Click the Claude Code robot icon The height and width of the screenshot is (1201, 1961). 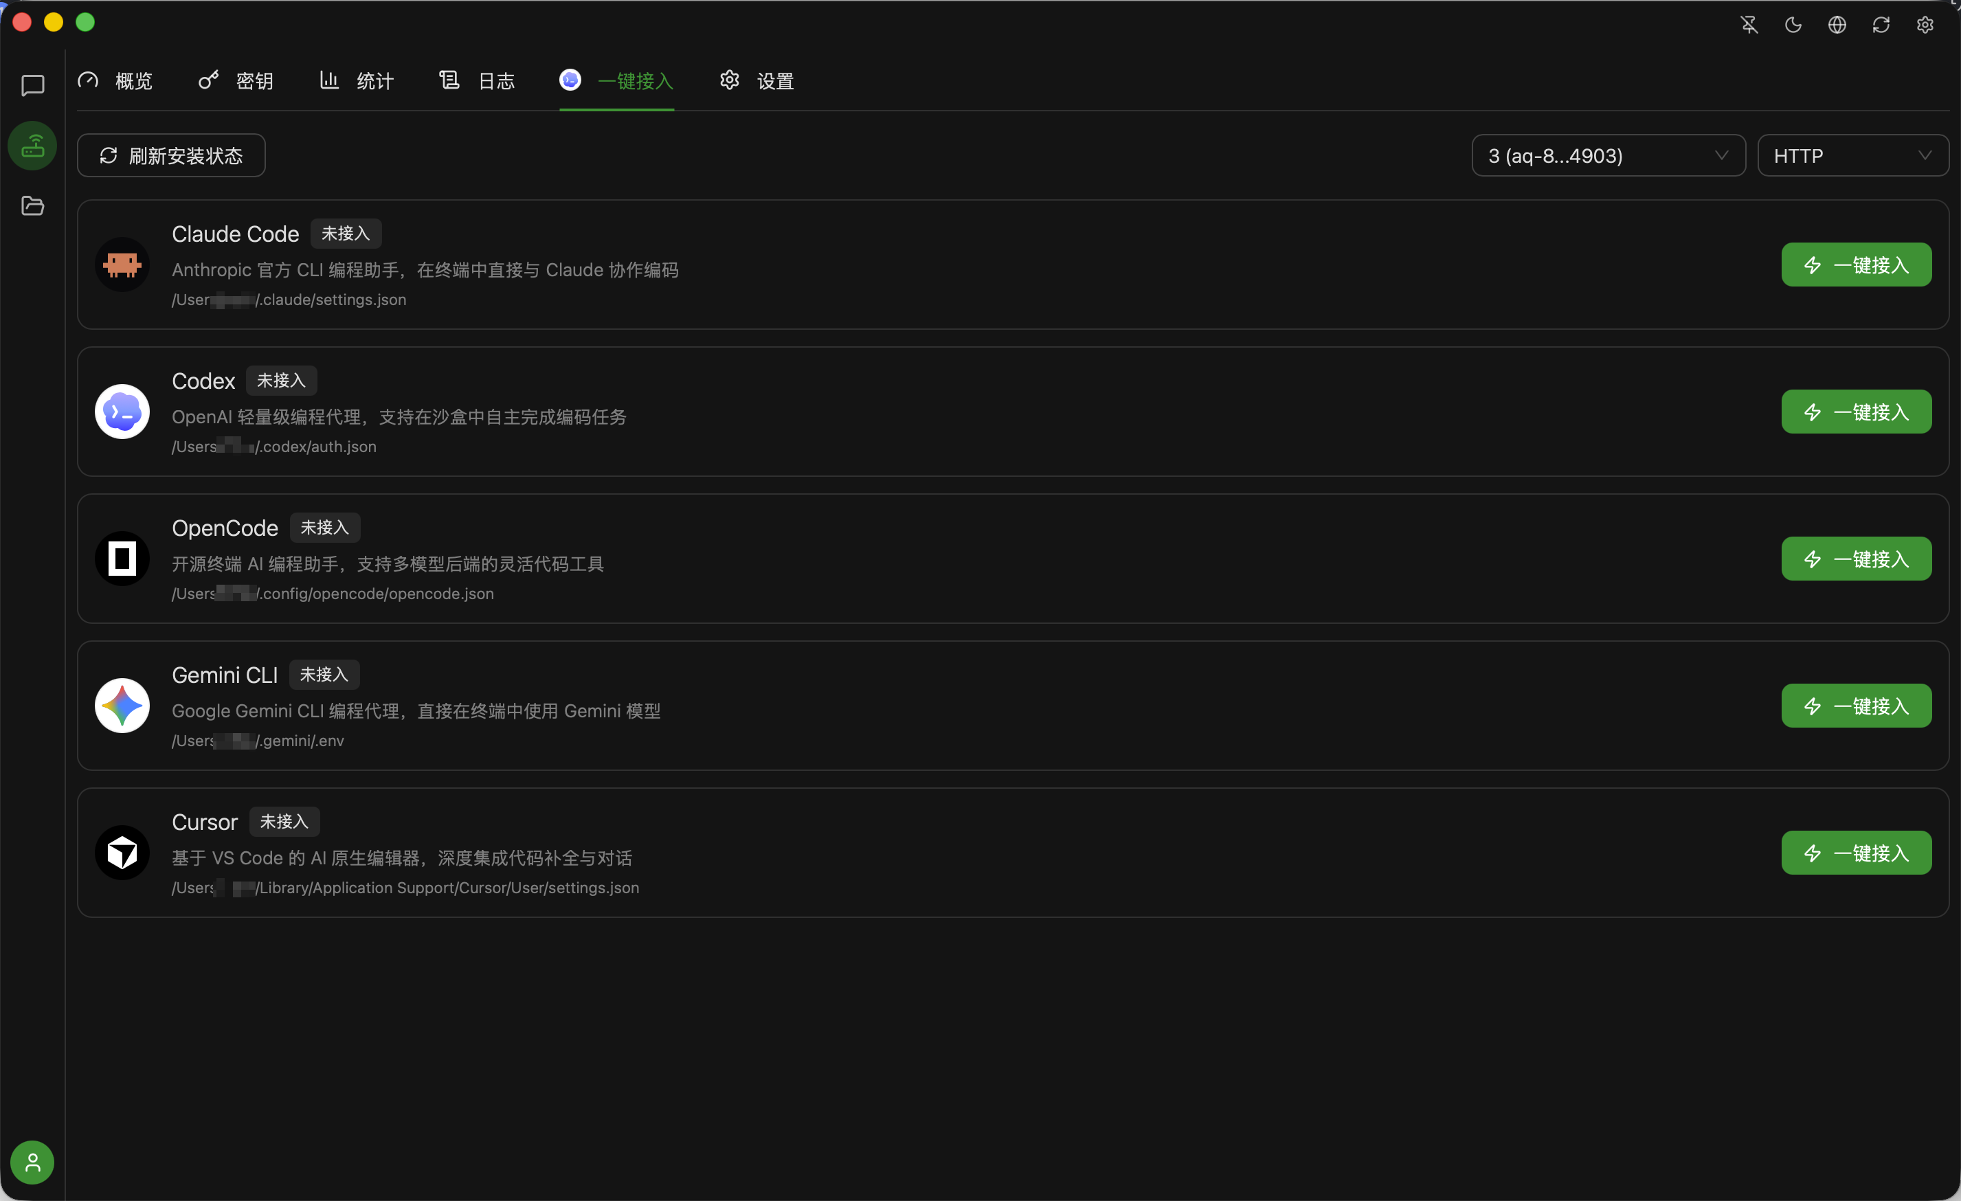pyautogui.click(x=121, y=265)
